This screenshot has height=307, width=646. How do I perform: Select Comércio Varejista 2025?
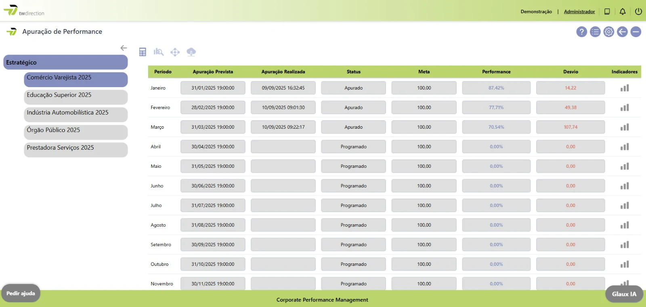coord(76,79)
